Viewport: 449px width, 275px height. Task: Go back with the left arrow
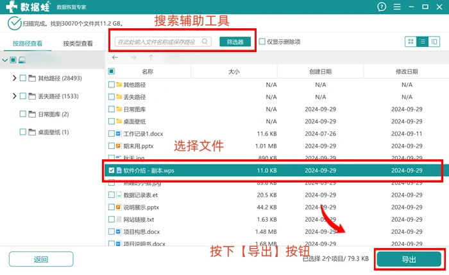click(115, 58)
